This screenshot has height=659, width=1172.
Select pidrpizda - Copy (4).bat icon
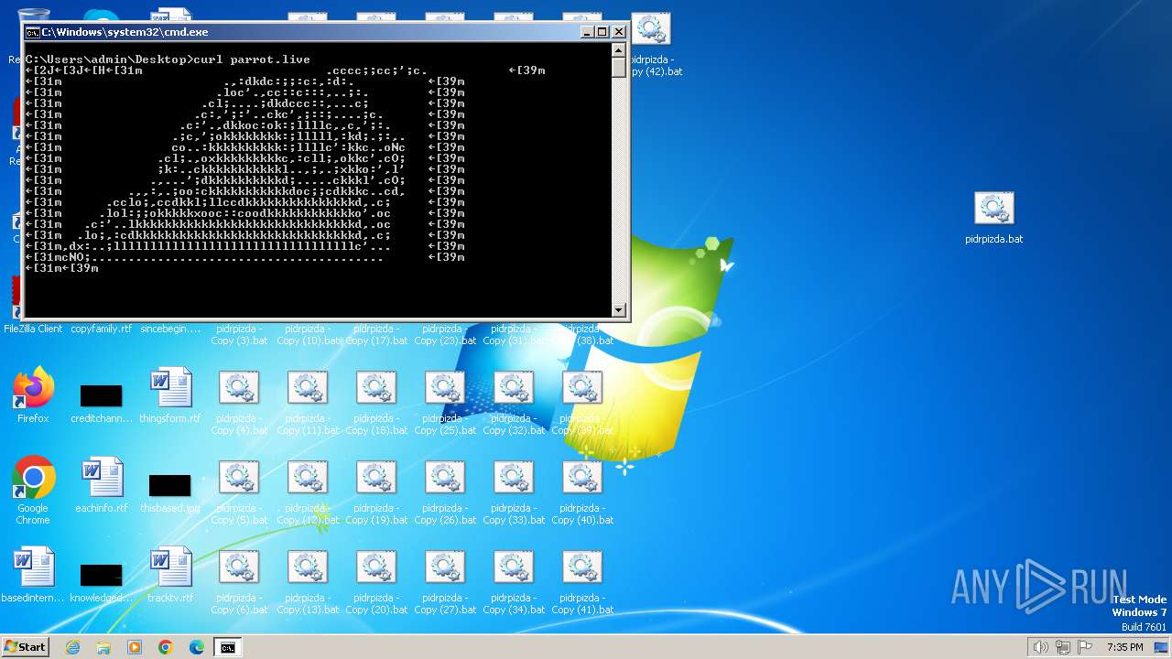(239, 388)
